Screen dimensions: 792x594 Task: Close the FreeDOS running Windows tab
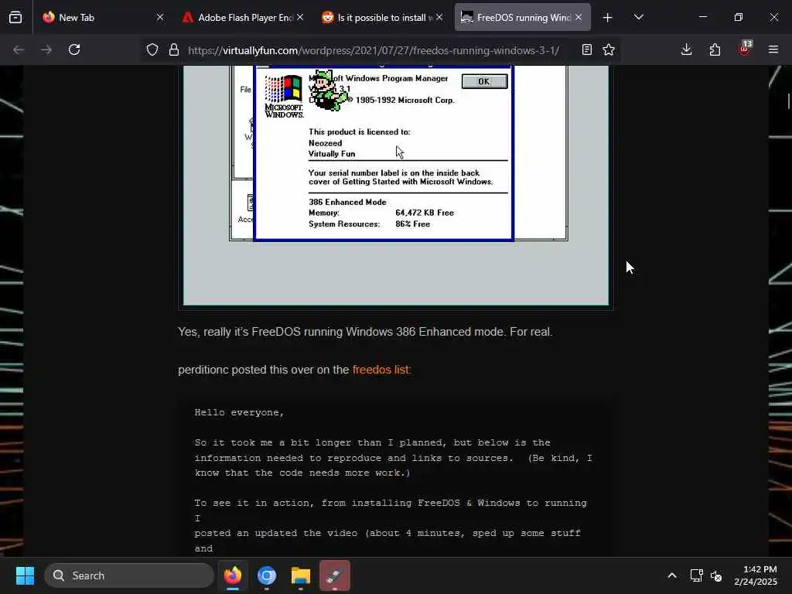point(579,18)
